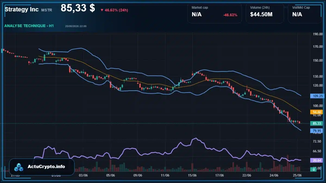Click the Vol/Mkt Cap label

[x=301, y=8]
